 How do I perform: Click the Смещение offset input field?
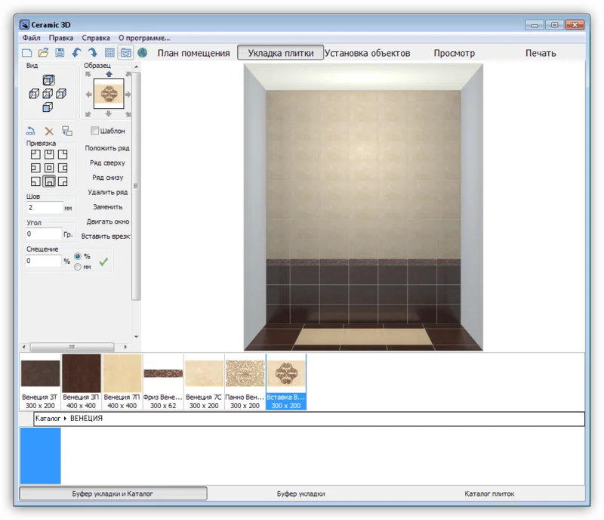coord(43,261)
